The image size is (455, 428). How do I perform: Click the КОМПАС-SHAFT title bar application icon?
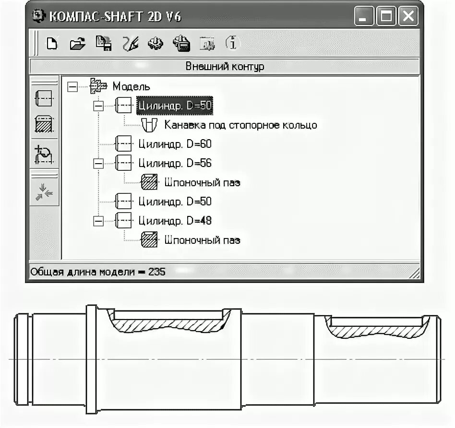[38, 16]
